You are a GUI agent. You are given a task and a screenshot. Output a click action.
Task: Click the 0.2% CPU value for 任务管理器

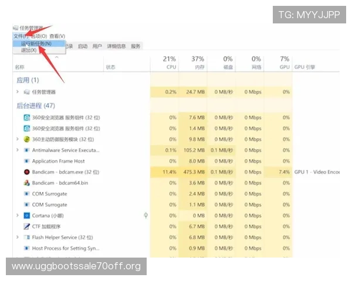point(171,92)
